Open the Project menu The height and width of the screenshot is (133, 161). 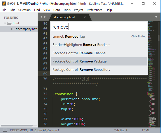click(x=78, y=10)
